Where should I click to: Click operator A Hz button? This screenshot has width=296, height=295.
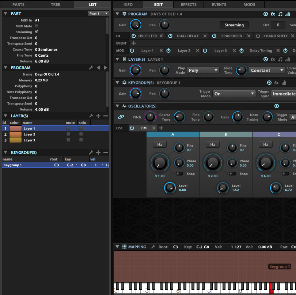coord(160,144)
